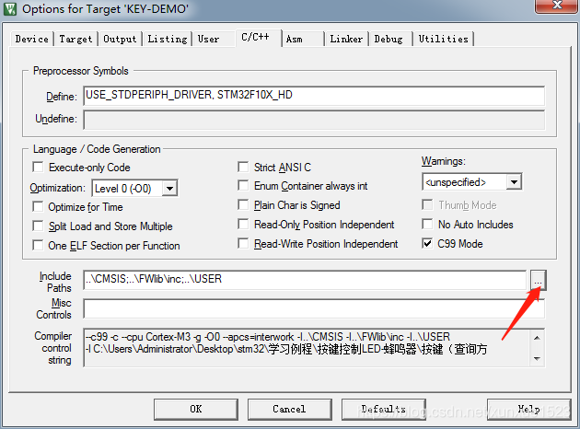The width and height of the screenshot is (580, 429).
Task: Toggle Optimize for Time checkbox
Action: point(38,206)
